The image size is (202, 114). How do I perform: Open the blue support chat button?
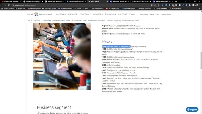[x=192, y=110]
